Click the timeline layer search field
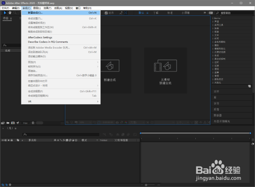This screenshot has width=255, height=187. pyautogui.click(x=61, y=134)
